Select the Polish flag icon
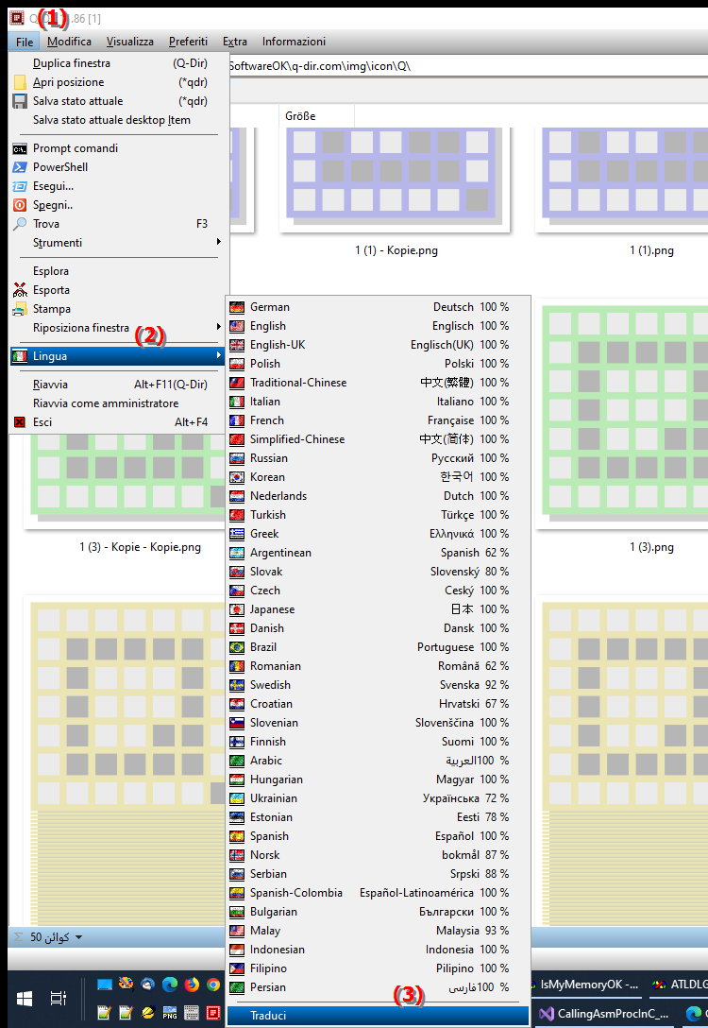Viewport: 708px width, 1028px height. point(237,364)
